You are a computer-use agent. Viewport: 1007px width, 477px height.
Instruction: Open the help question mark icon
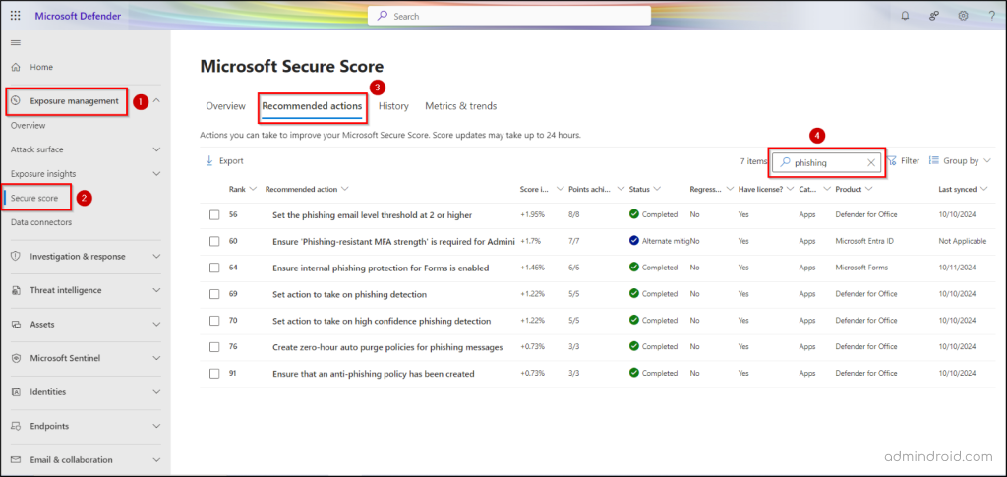point(992,16)
